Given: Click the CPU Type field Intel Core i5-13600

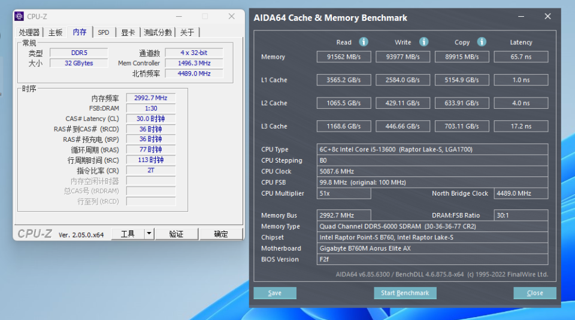Looking at the screenshot, I should pyautogui.click(x=432, y=150).
